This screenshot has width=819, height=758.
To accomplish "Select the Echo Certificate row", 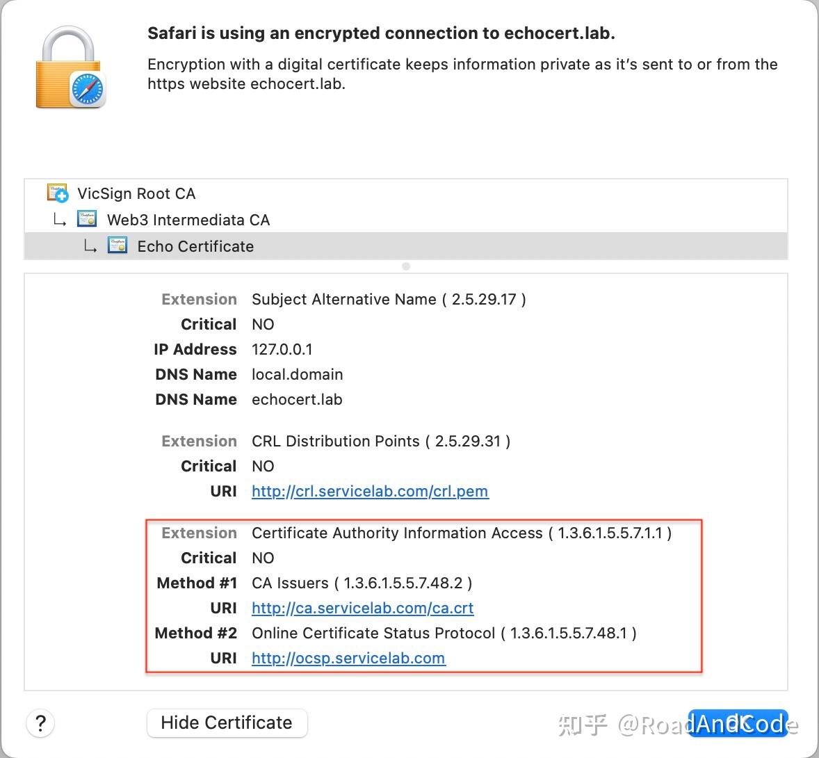I will pyautogui.click(x=195, y=246).
